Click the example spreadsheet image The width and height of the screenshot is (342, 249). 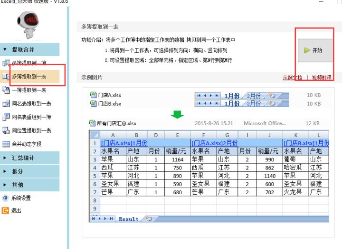coord(209,176)
